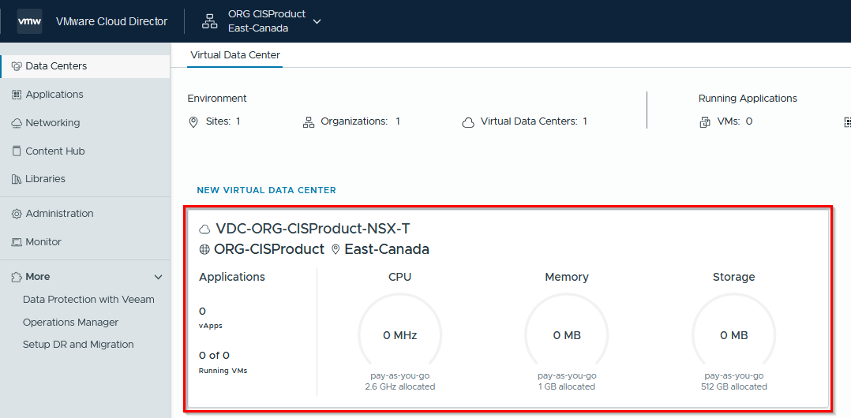The image size is (851, 418).
Task: Click the globe icon beside ORG-CISProduct
Action: click(x=204, y=250)
